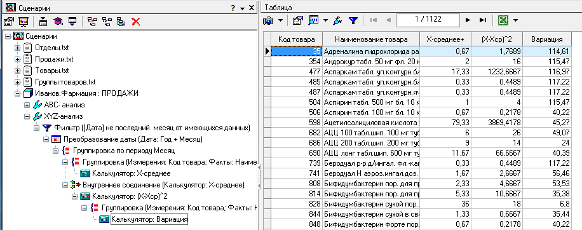This screenshot has height=230, width=582.
Task: Select Товары.txt in the scenario tree
Action: [52, 71]
